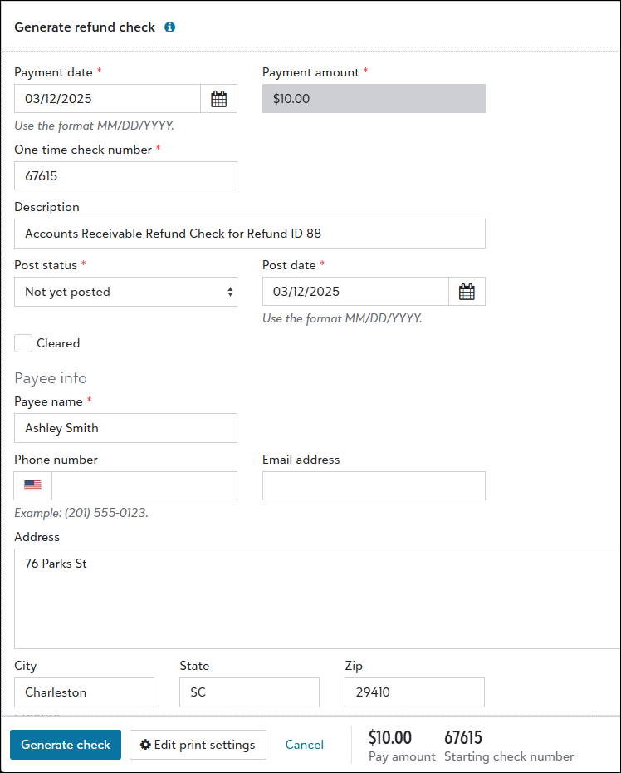Click the Payment date text field
This screenshot has width=621, height=773.
107,99
